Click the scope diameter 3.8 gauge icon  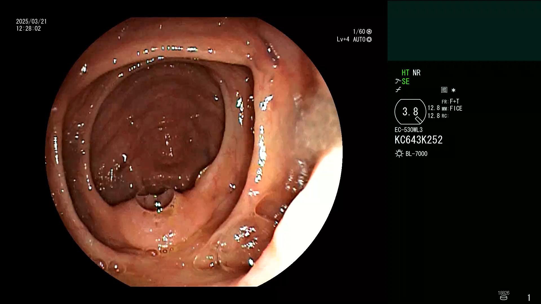(x=410, y=112)
